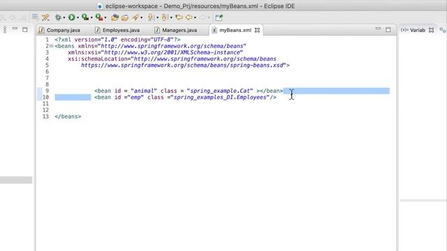The height and width of the screenshot is (251, 447).
Task: Go to Previous Annotation icon
Action: pos(164,17)
